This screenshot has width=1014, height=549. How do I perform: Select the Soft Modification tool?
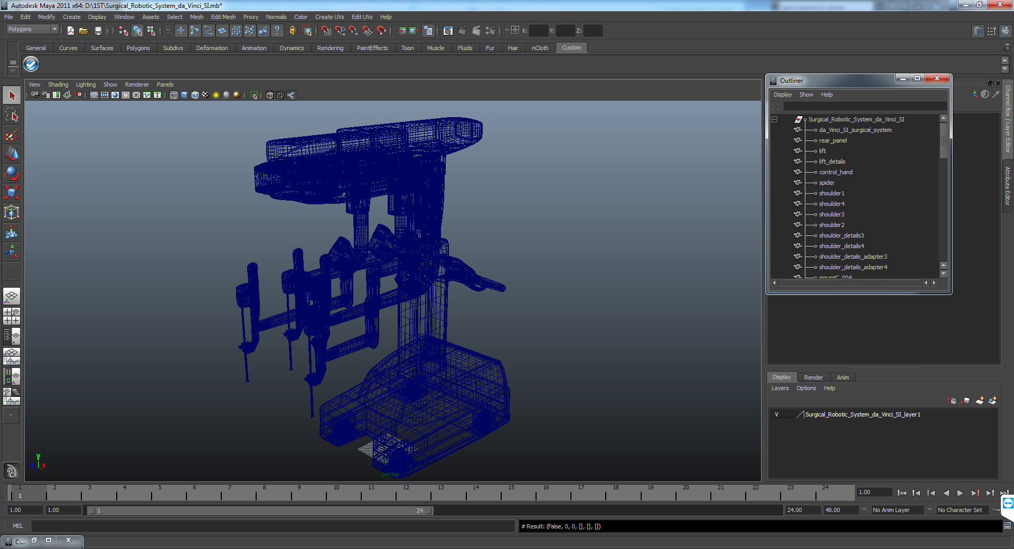tap(12, 232)
